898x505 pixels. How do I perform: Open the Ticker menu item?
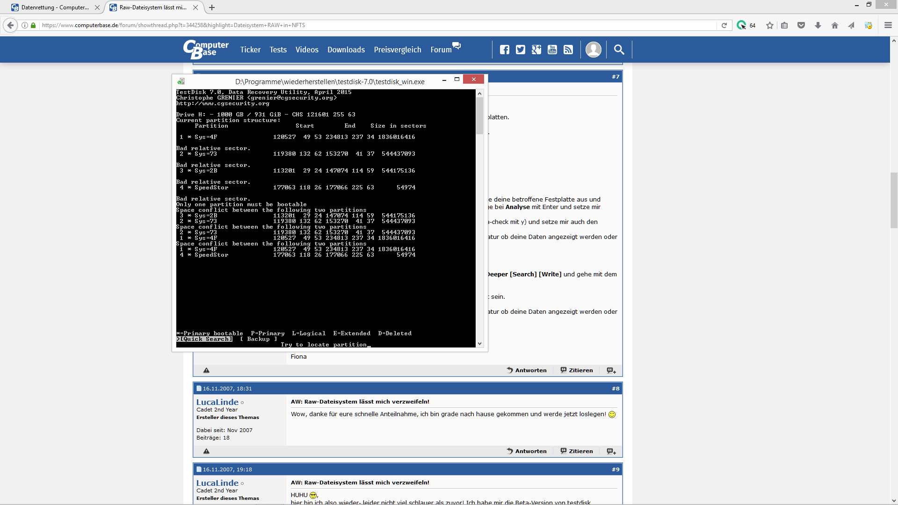(250, 50)
